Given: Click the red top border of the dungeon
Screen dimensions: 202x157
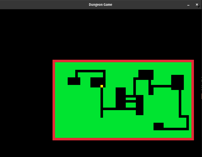Looking at the screenshot, I should (123, 61).
